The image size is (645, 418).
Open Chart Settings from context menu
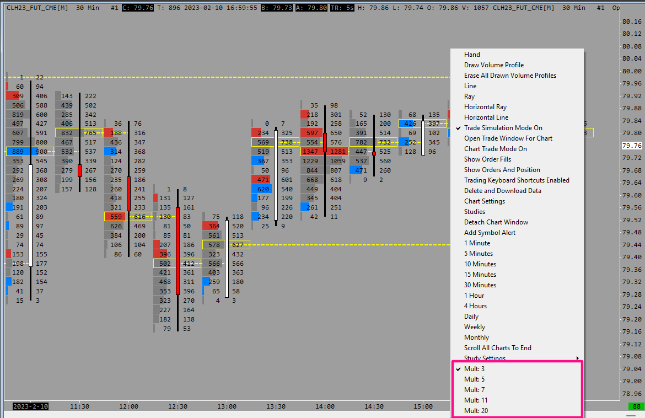(x=484, y=201)
